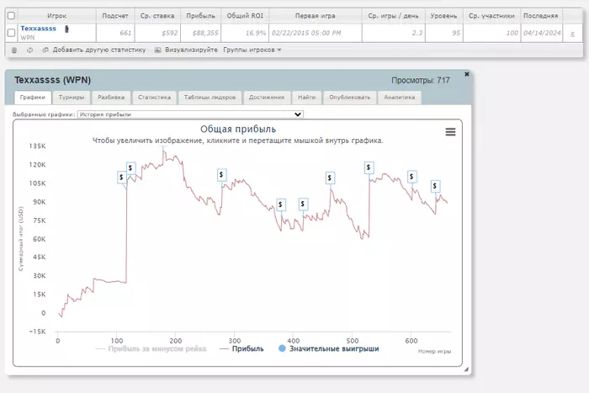The width and height of the screenshot is (589, 393).
Task: Close the Texxassss (WPN) panel
Action: (x=466, y=74)
